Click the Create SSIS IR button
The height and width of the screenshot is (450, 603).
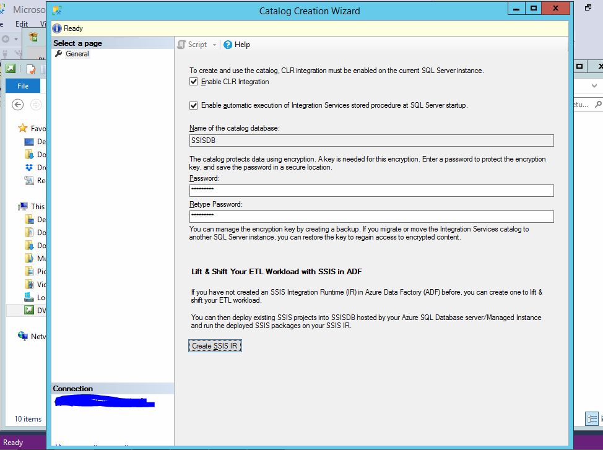click(215, 346)
